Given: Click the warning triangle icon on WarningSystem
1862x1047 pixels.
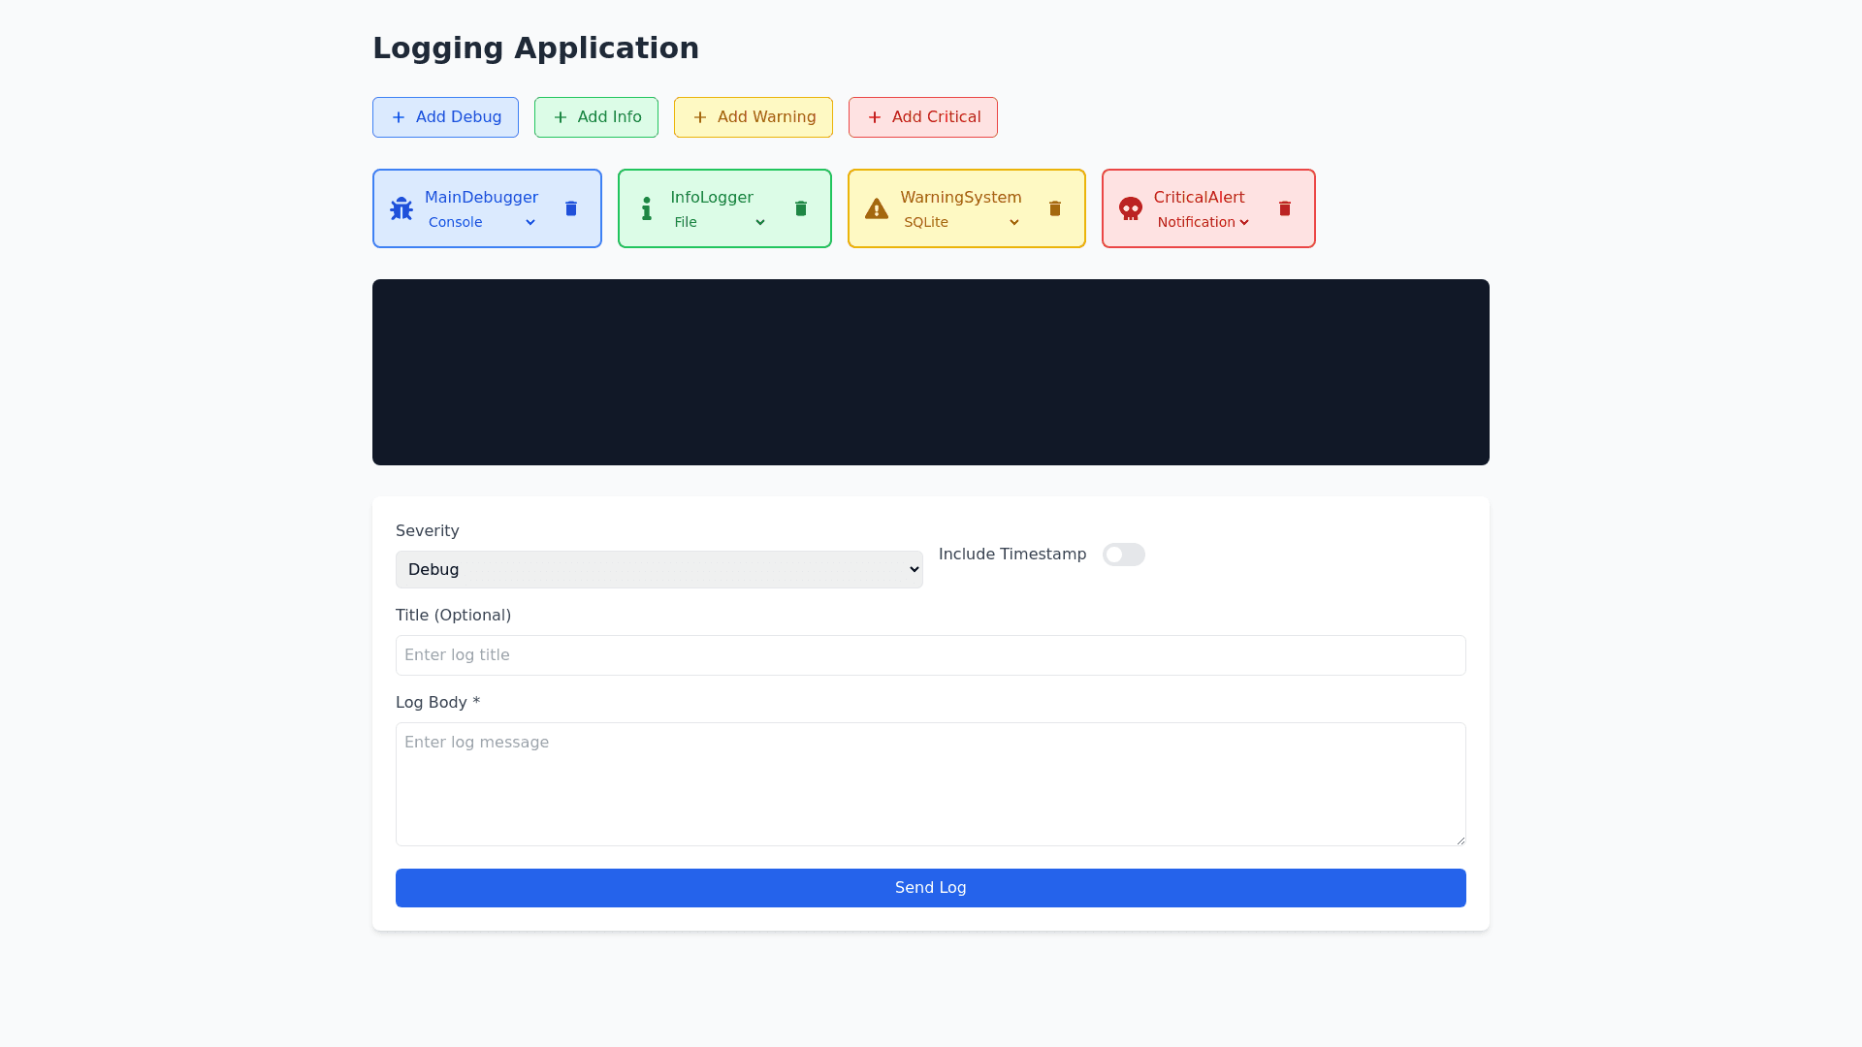Looking at the screenshot, I should (877, 208).
